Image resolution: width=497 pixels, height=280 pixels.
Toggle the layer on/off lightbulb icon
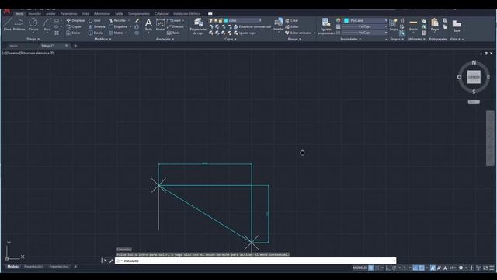210,20
